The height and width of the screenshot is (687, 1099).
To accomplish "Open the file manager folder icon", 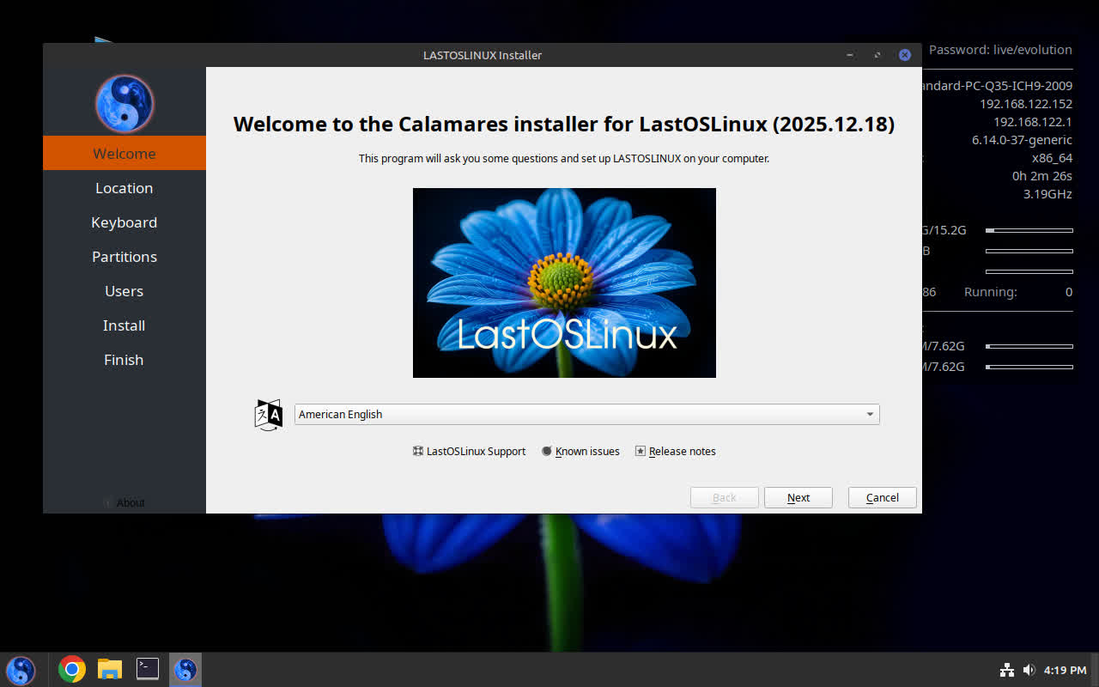I will pos(110,669).
